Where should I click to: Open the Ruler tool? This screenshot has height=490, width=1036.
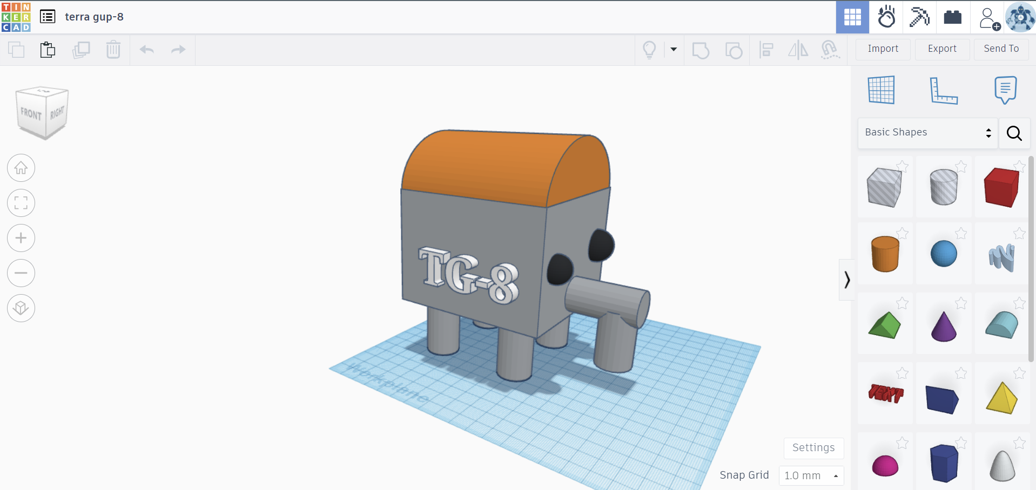[943, 90]
